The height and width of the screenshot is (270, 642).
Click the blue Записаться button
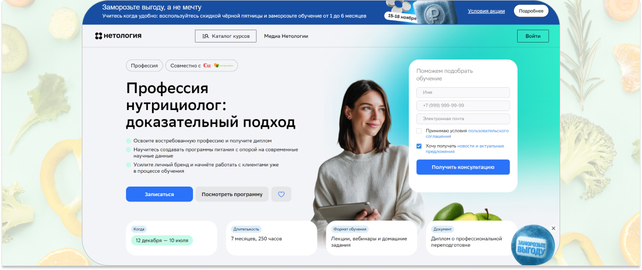159,195
